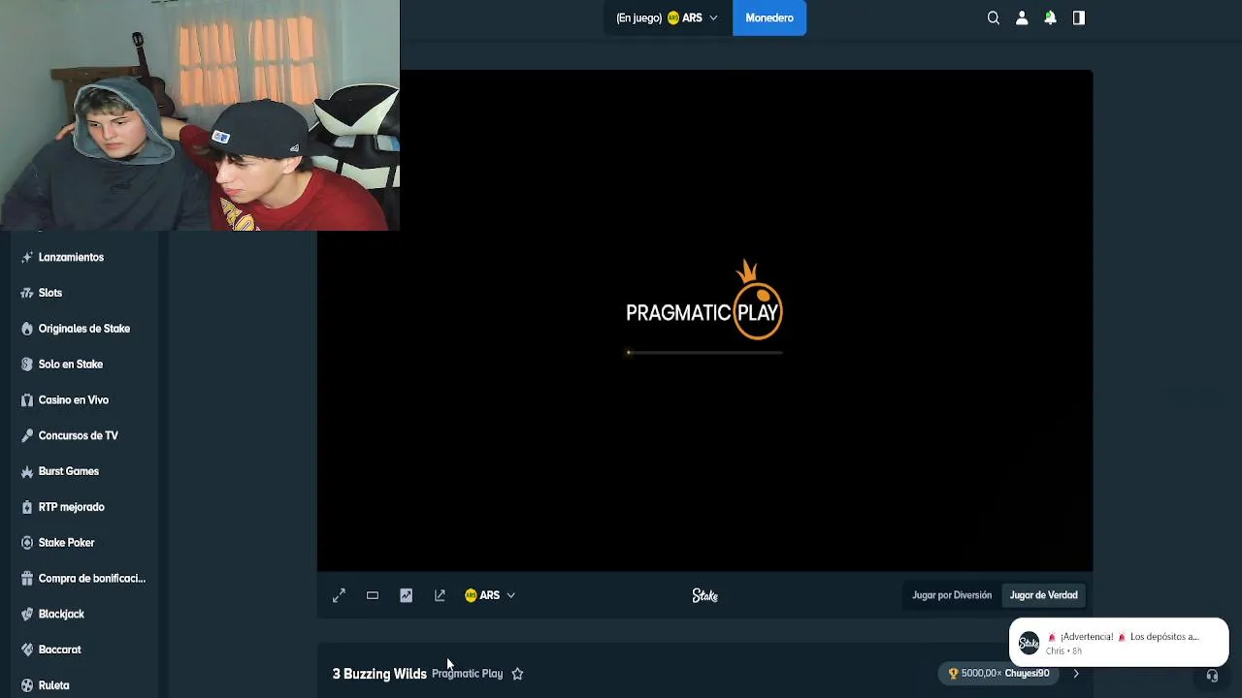Click the Stake Poker icon
1242x698 pixels.
pos(27,543)
